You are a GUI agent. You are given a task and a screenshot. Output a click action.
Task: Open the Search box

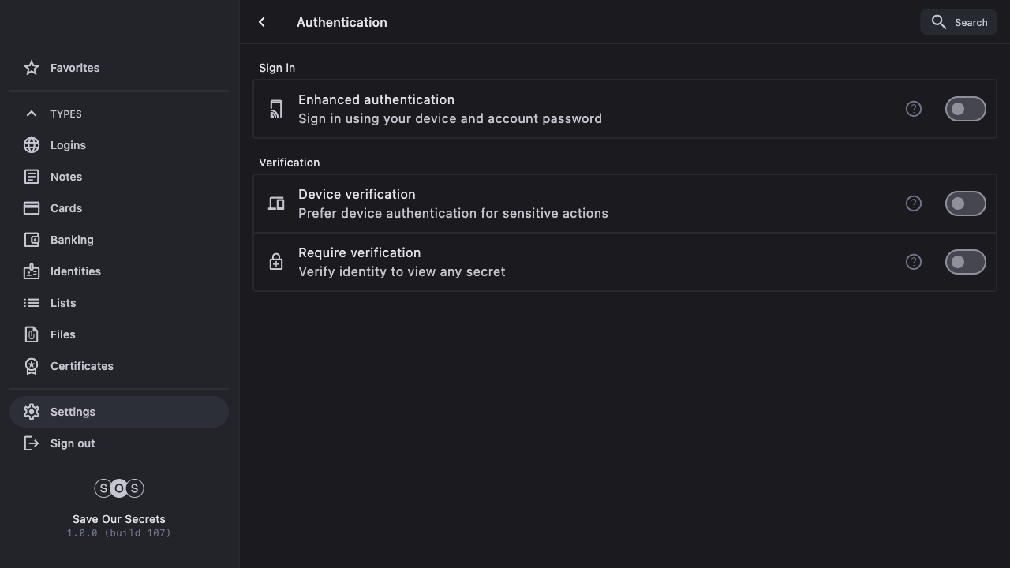pos(959,22)
